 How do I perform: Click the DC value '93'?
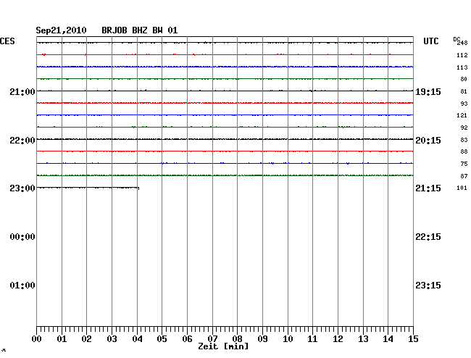pyautogui.click(x=464, y=104)
